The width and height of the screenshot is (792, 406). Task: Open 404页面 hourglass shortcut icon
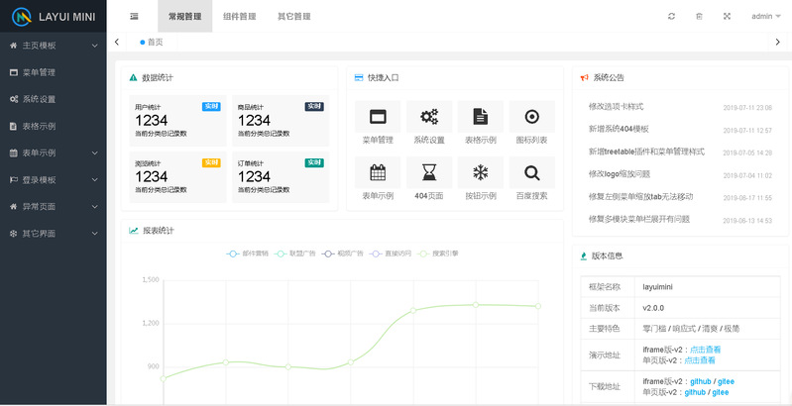[429, 173]
